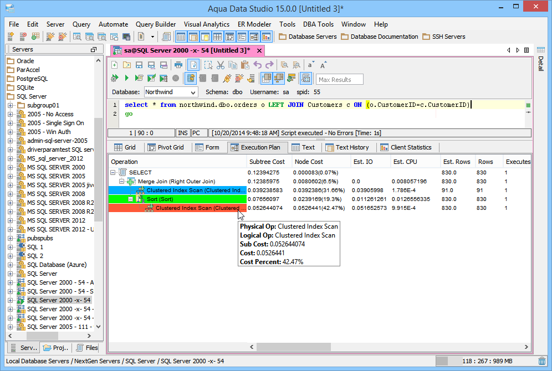Close the sa@SQL Server 2000 query tab
Viewport: 552px width, 371px height.
coord(259,50)
